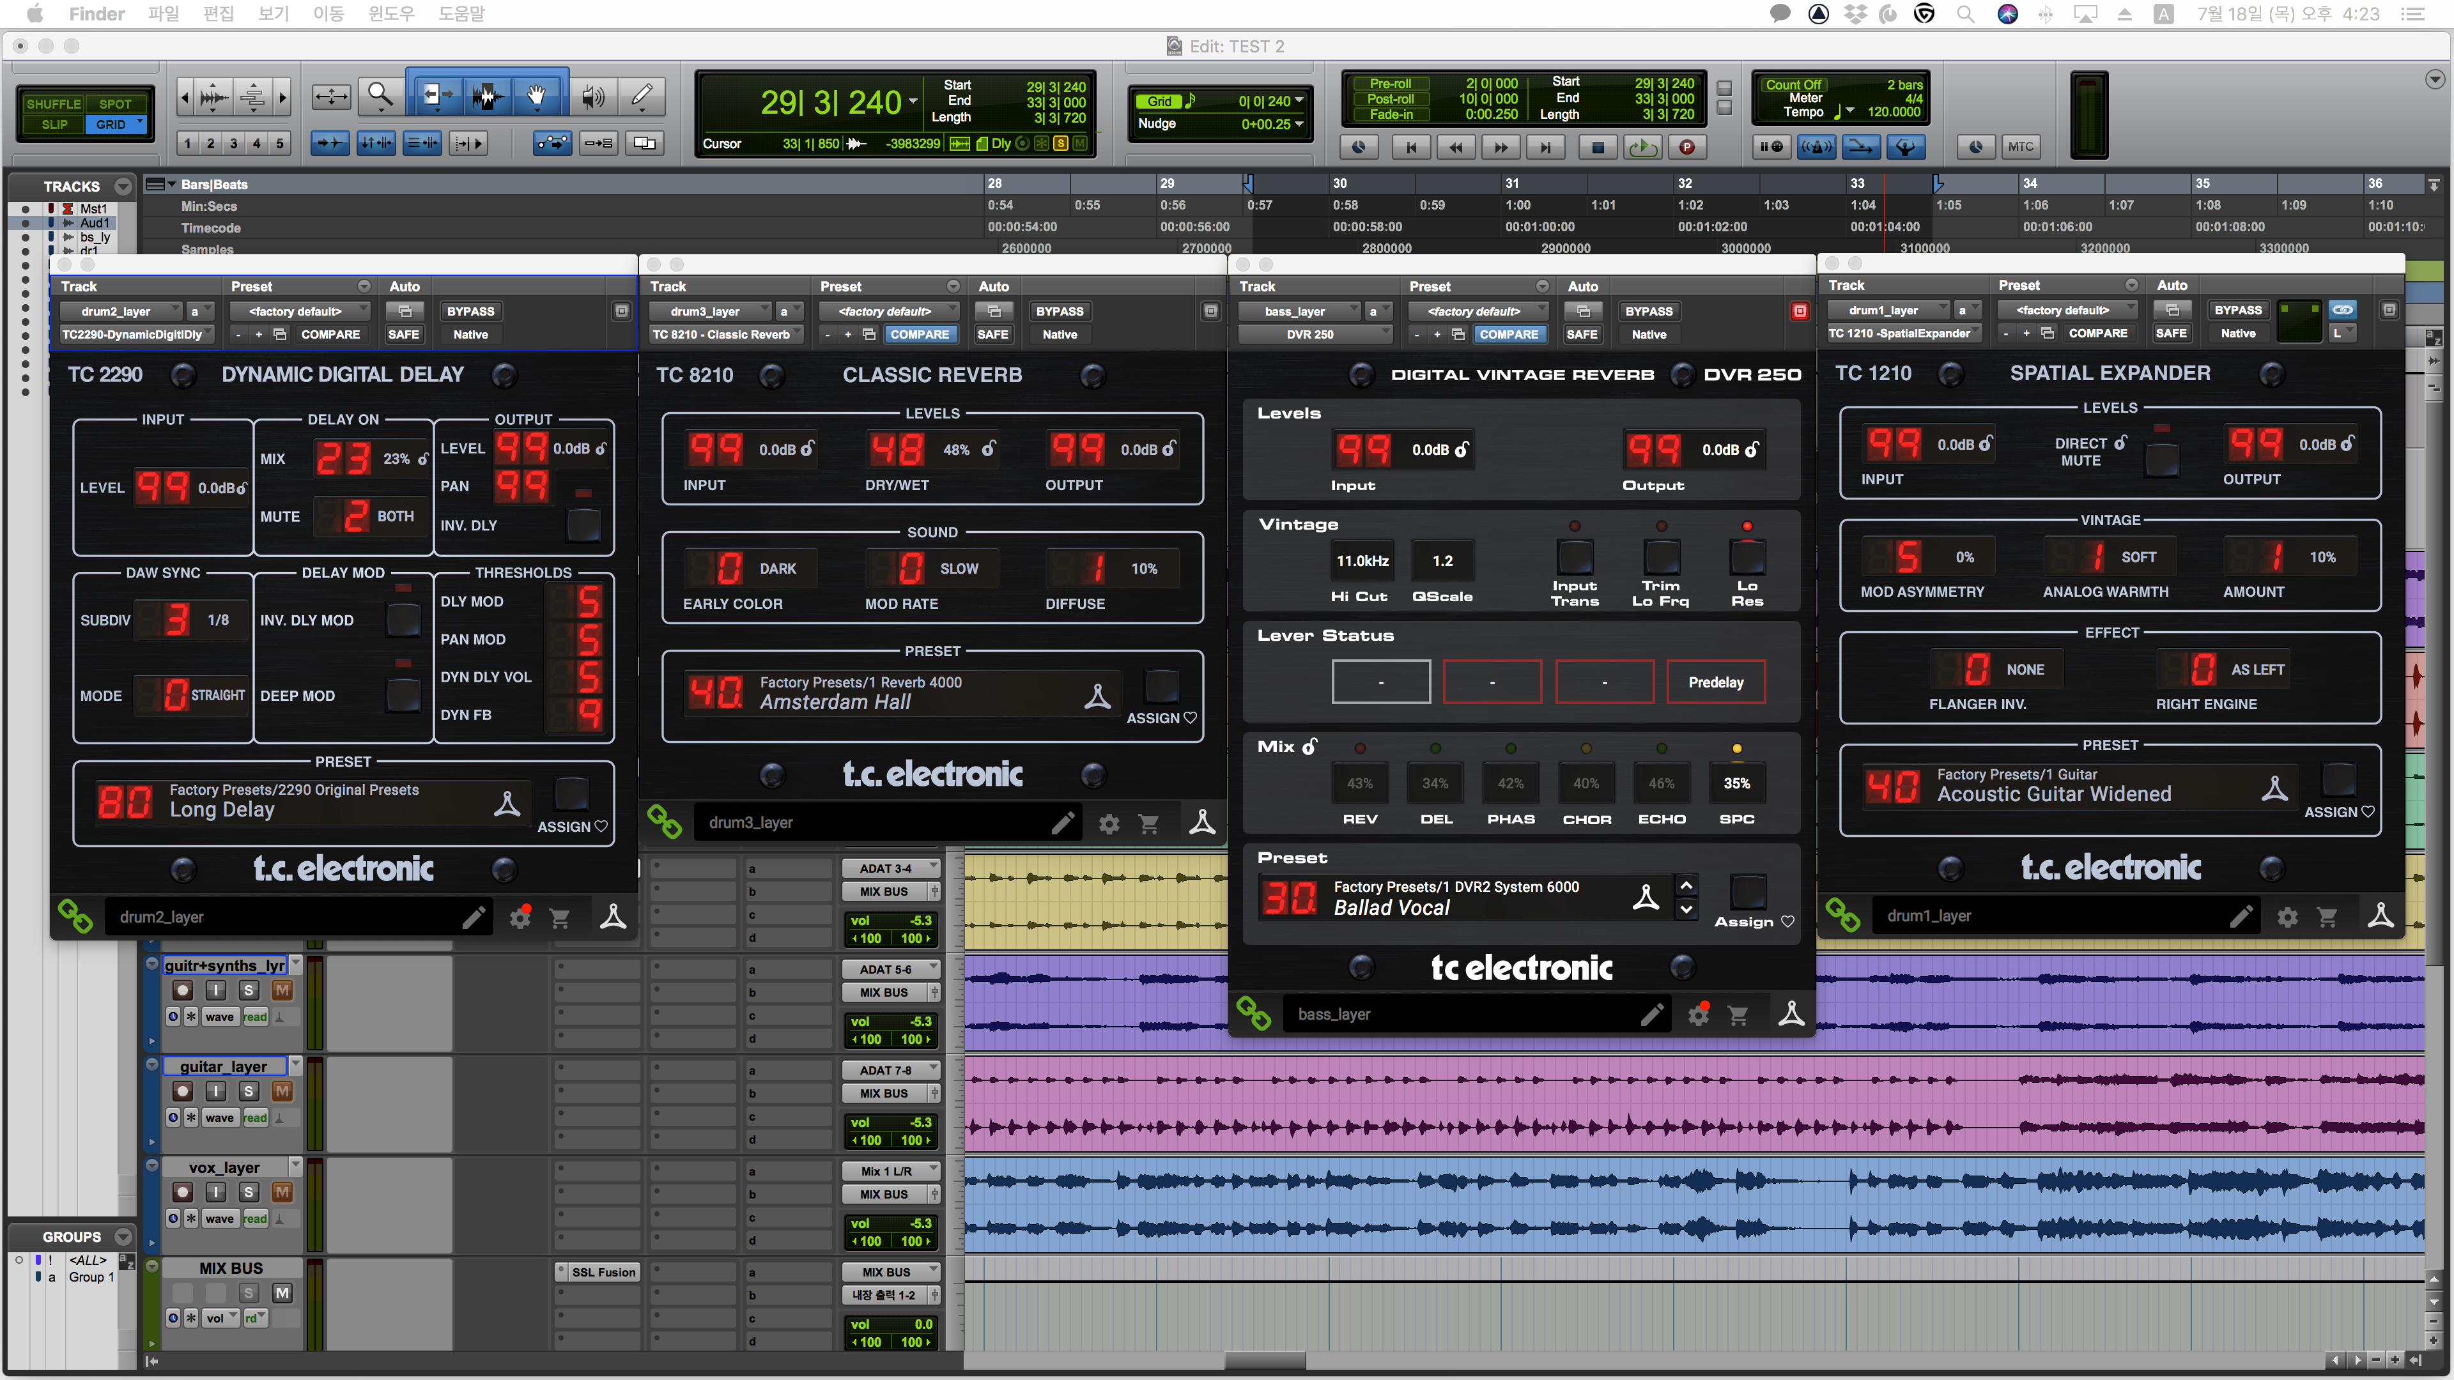The height and width of the screenshot is (1380, 2454).
Task: Click green chain link icon in drum1_layer plugin
Action: pyautogui.click(x=1842, y=916)
